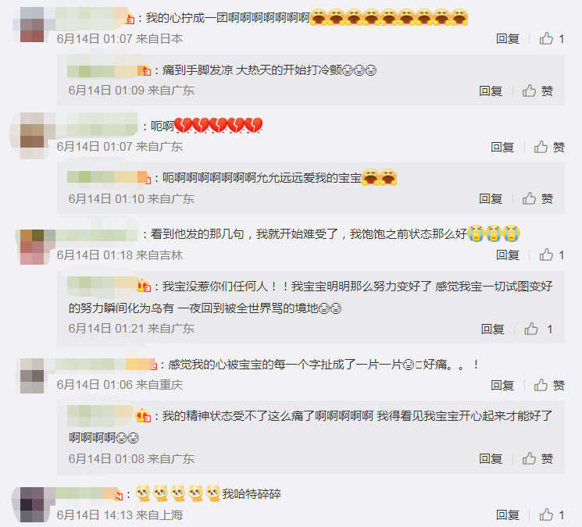Reply to the 01:06 comment from 重庆
Screen dimensions: 582x527
click(502, 386)
